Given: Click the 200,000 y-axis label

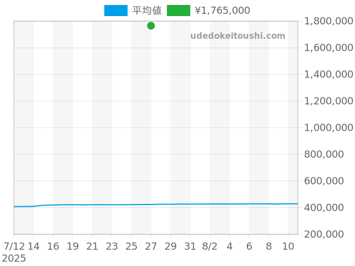Looking at the screenshot, I should click(x=324, y=234).
